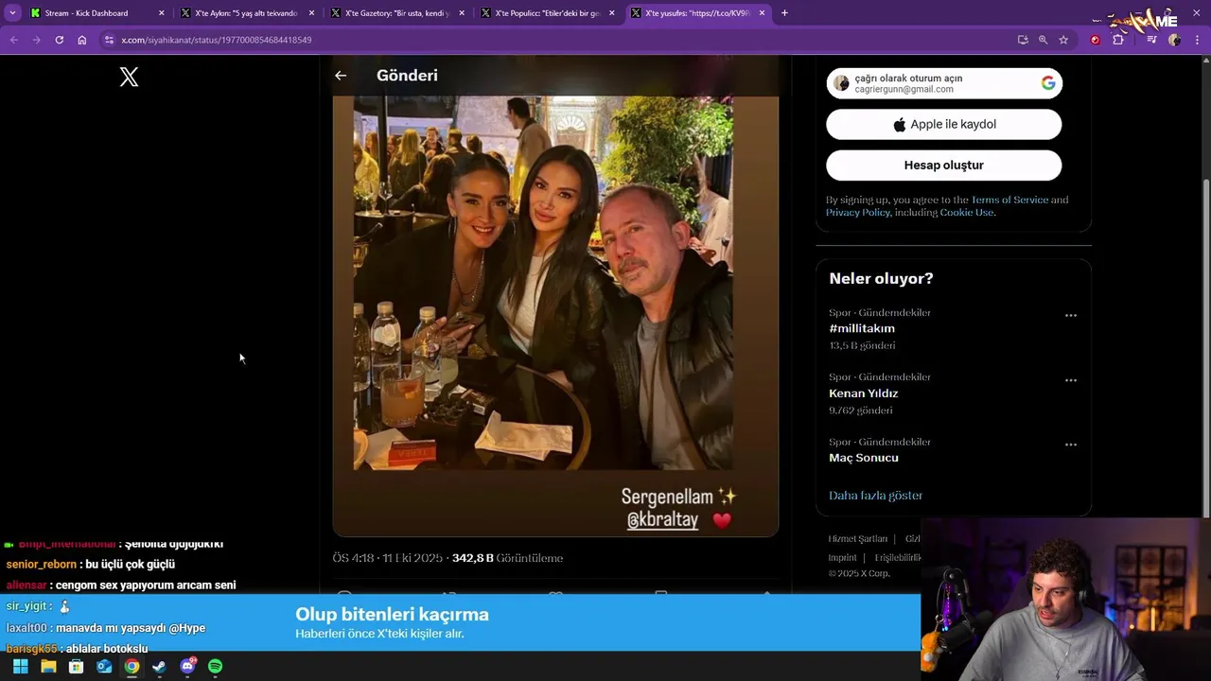Open more options for Maç Sonucu trend
The height and width of the screenshot is (681, 1211).
tap(1071, 445)
